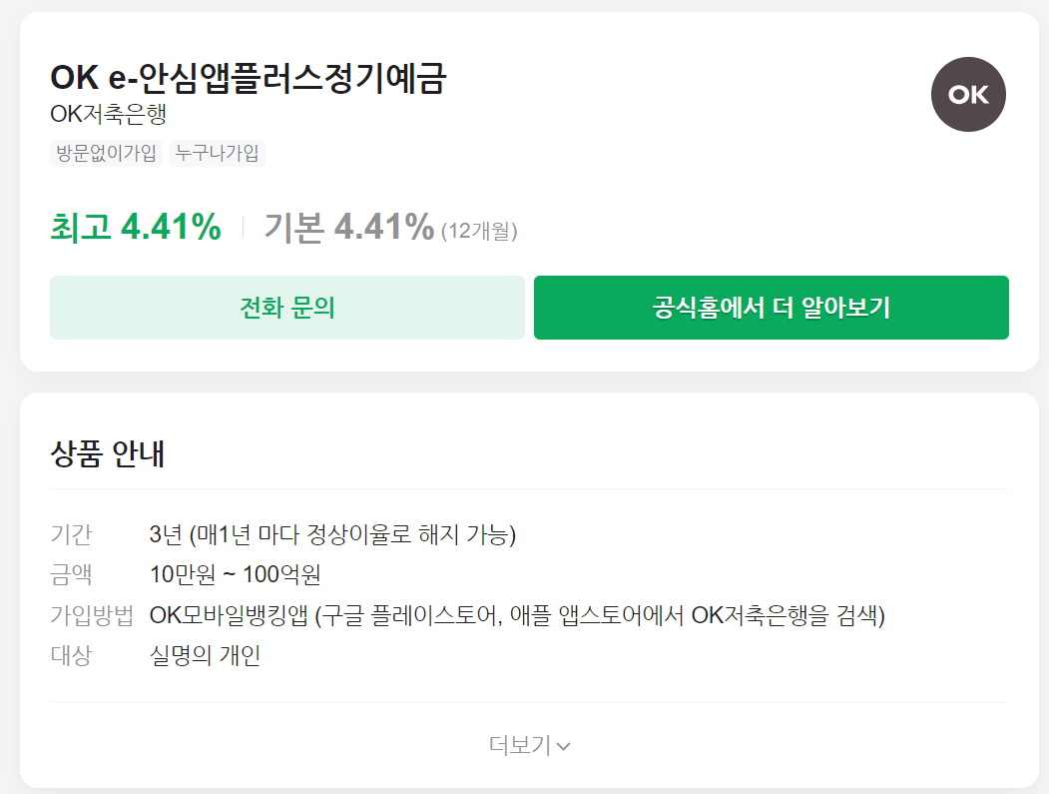
Task: Select the 방문없이가입 badge
Action: click(x=105, y=154)
